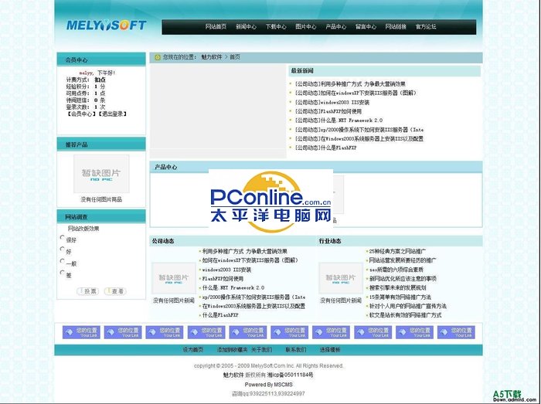
Task: Open 下载中心 in the navigation bar
Action: (276, 26)
